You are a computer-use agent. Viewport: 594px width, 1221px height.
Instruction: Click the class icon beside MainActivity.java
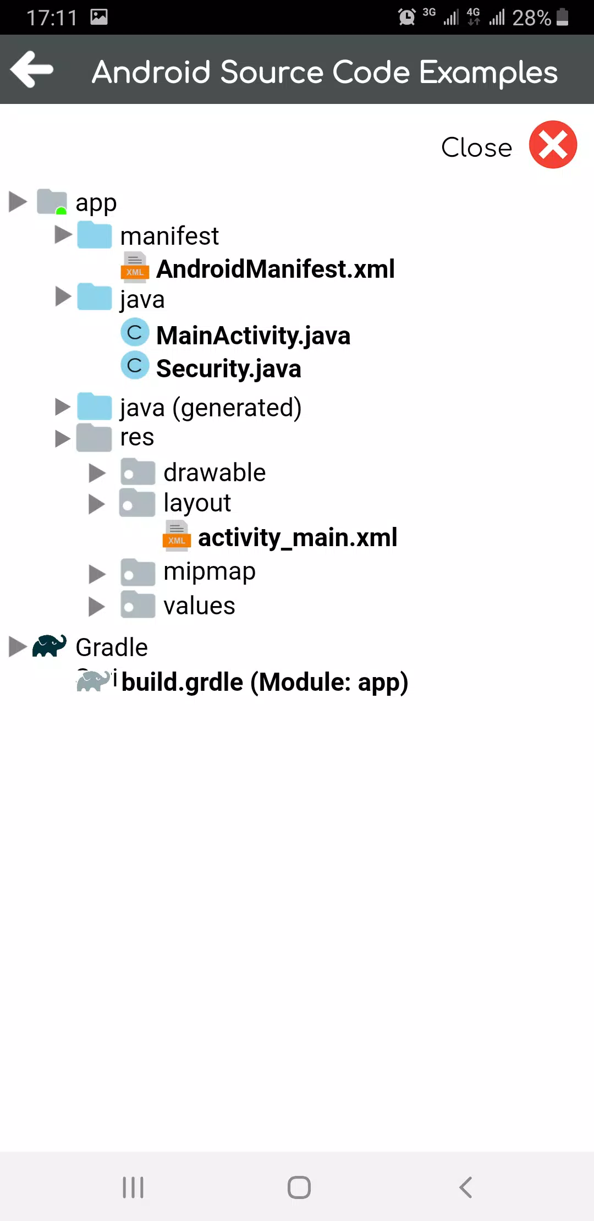pos(135,333)
